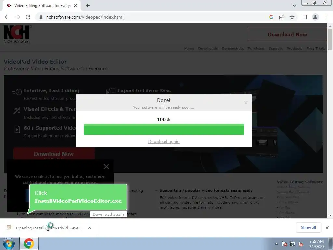Image resolution: width=333 pixels, height=250 pixels.
Task: Open the Windows Start menu
Action: pyautogui.click(x=9, y=243)
